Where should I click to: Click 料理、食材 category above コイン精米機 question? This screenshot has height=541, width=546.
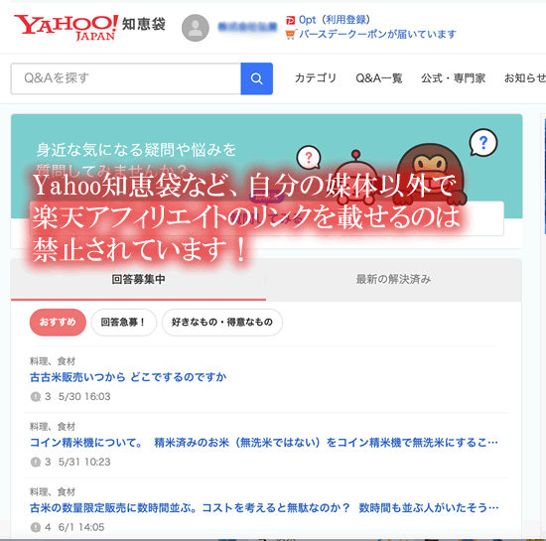(53, 427)
